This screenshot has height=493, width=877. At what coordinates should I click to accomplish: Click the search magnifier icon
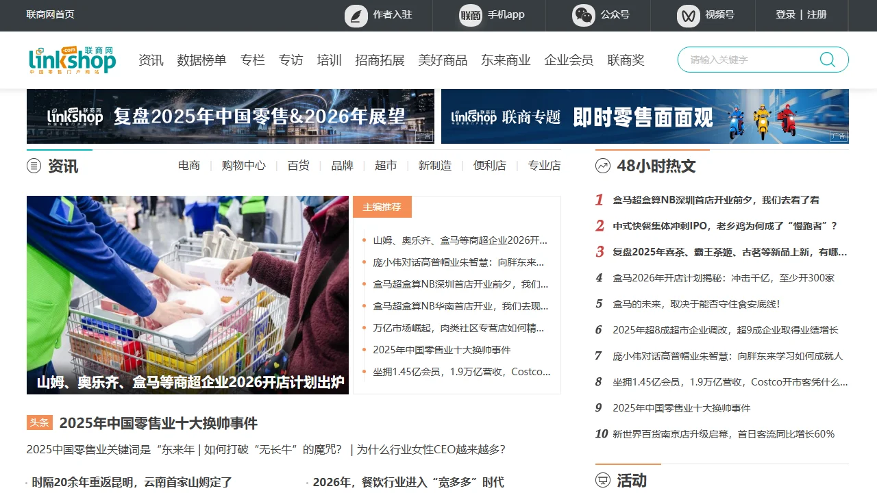click(828, 60)
